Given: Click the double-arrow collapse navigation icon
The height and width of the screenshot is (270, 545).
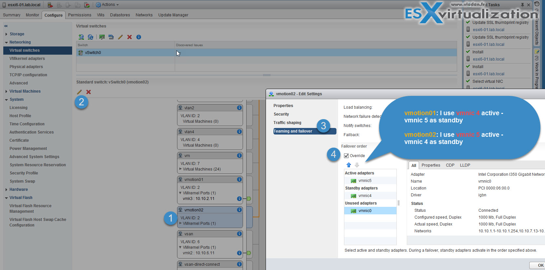Looking at the screenshot, I should pos(6,26).
